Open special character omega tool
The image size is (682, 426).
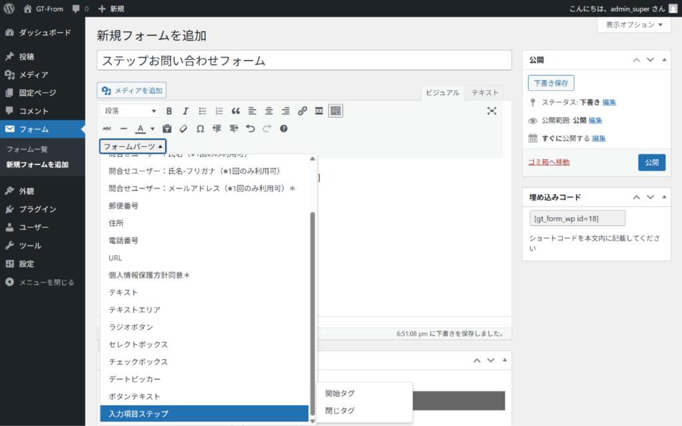click(x=200, y=129)
